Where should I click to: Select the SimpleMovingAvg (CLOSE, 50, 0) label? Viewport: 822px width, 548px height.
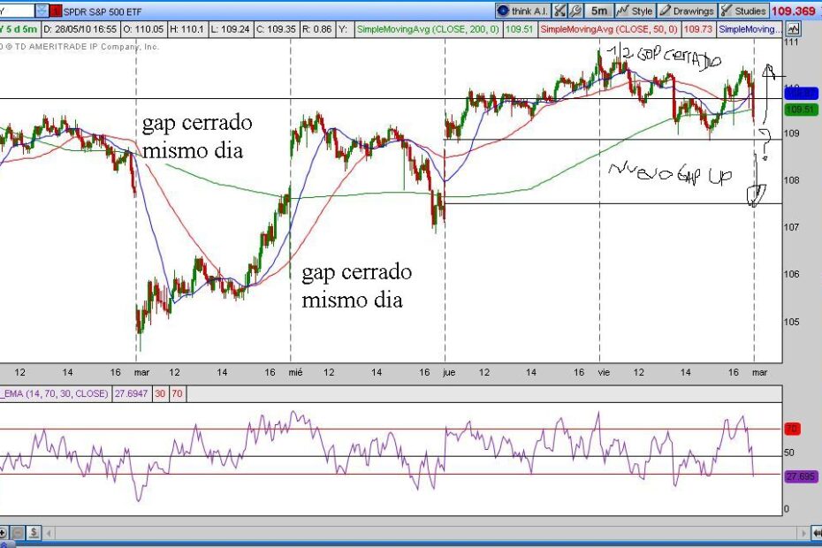[x=609, y=29]
